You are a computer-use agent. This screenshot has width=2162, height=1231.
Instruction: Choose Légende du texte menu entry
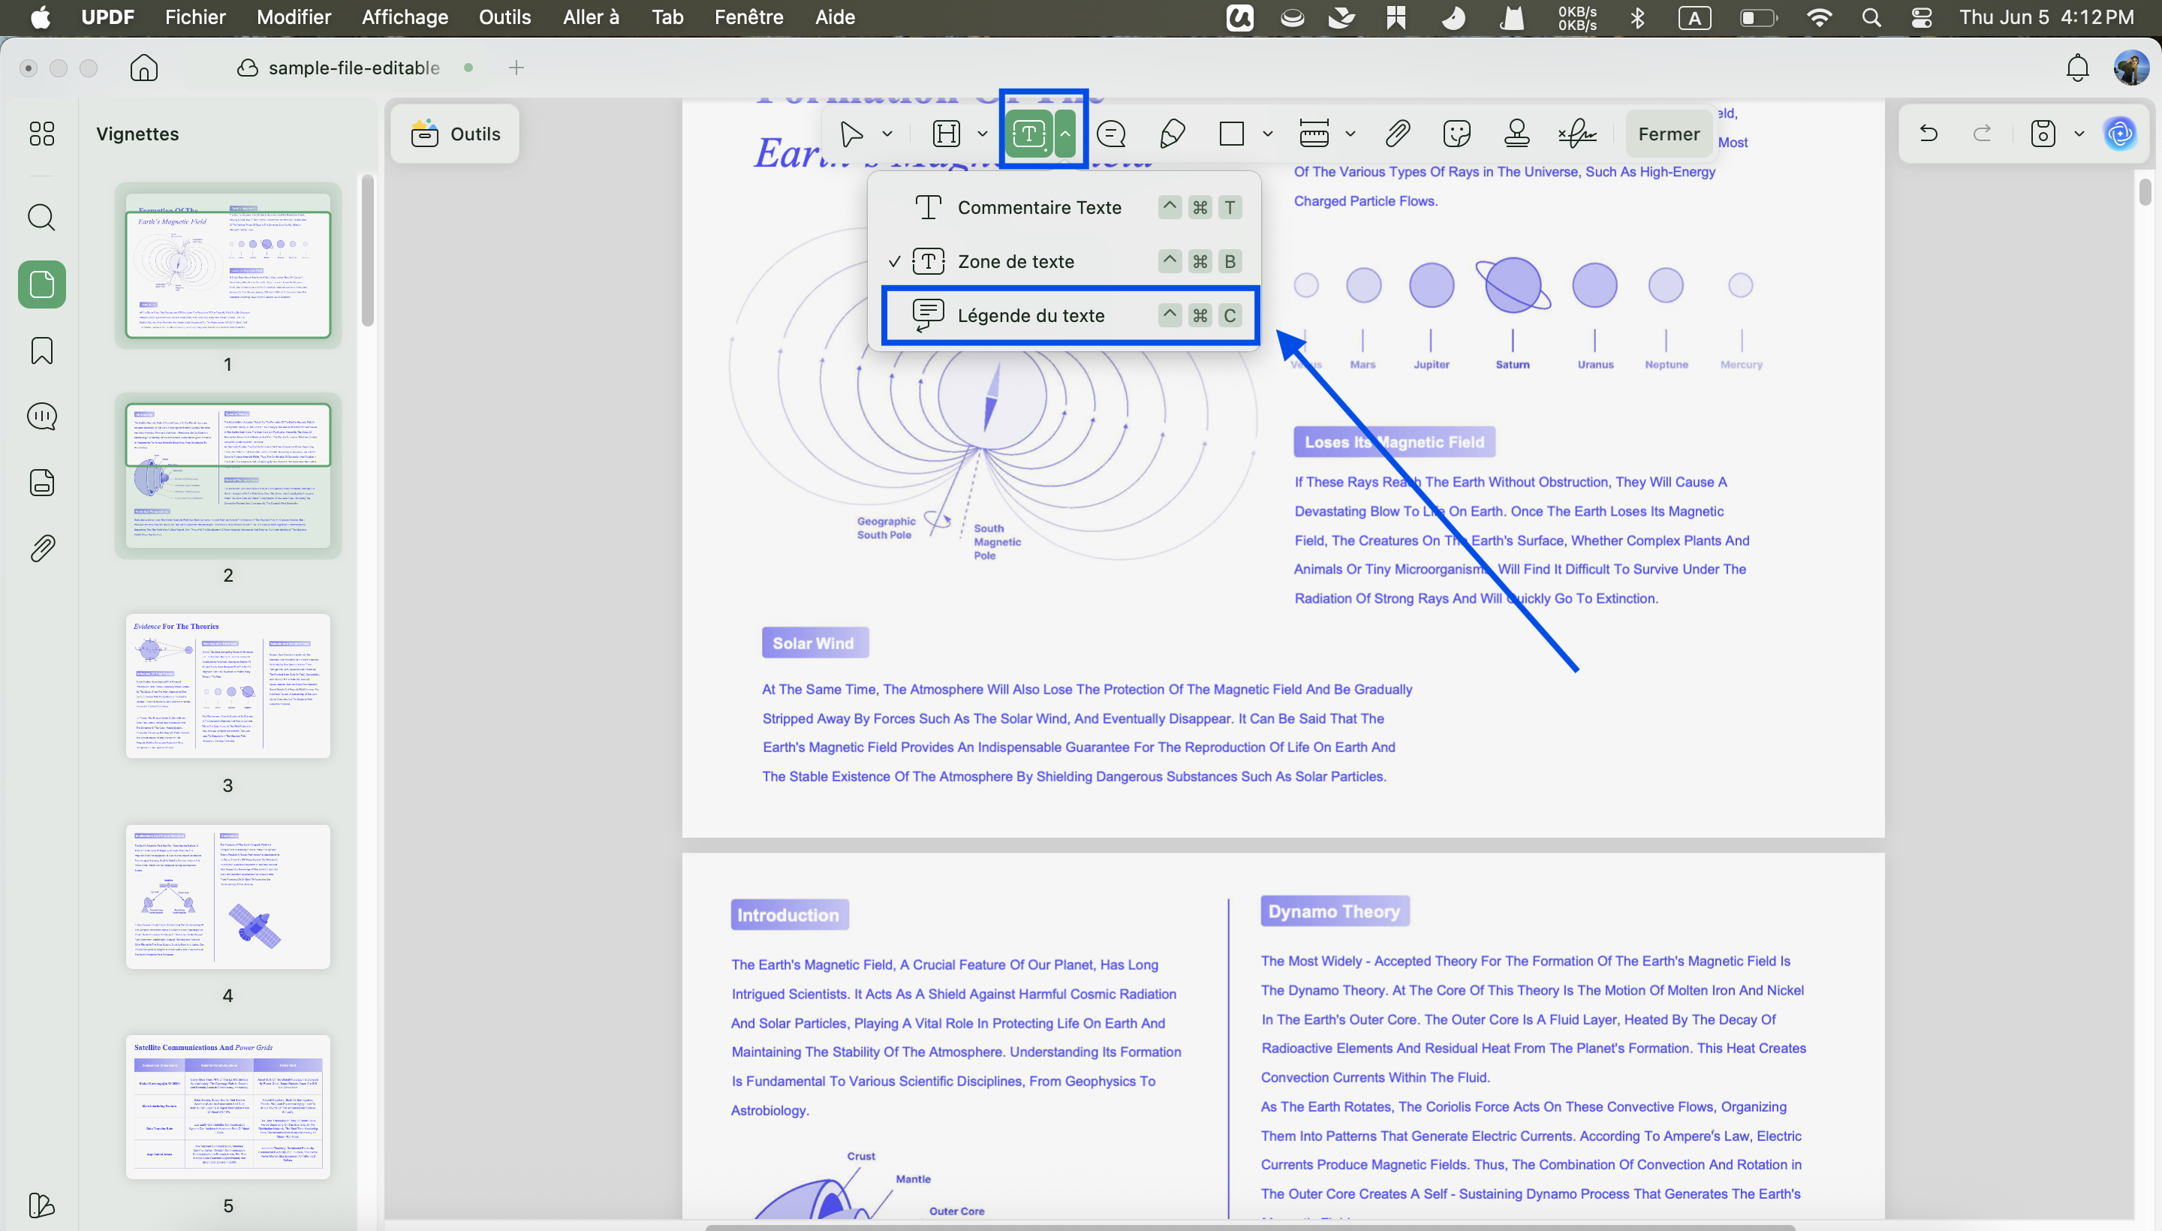1070,315
